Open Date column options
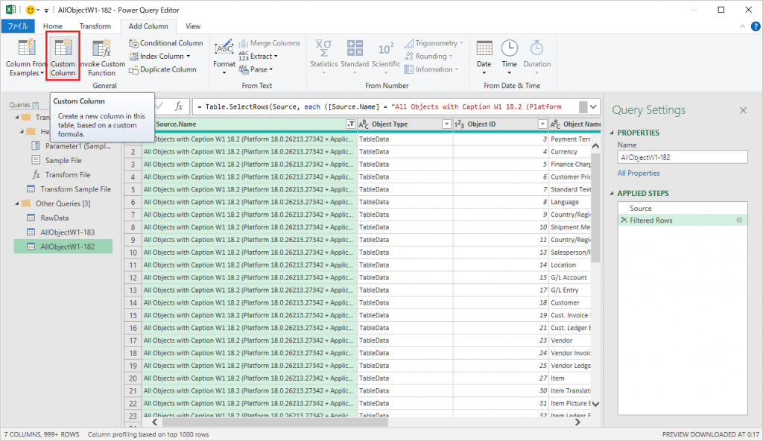This screenshot has height=441, width=763. 484,57
